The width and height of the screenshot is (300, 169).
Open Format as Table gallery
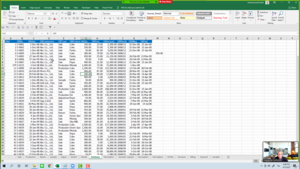click(x=142, y=16)
